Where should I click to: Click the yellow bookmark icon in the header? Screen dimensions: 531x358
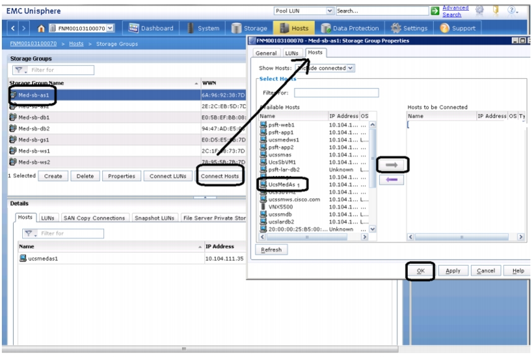tap(496, 10)
